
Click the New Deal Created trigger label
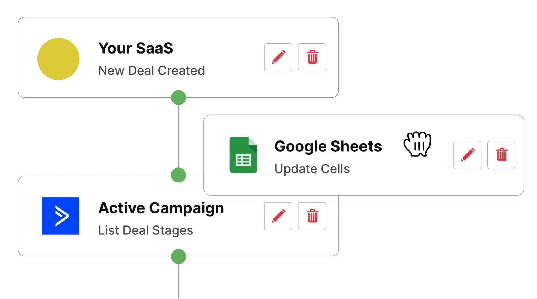coord(151,70)
